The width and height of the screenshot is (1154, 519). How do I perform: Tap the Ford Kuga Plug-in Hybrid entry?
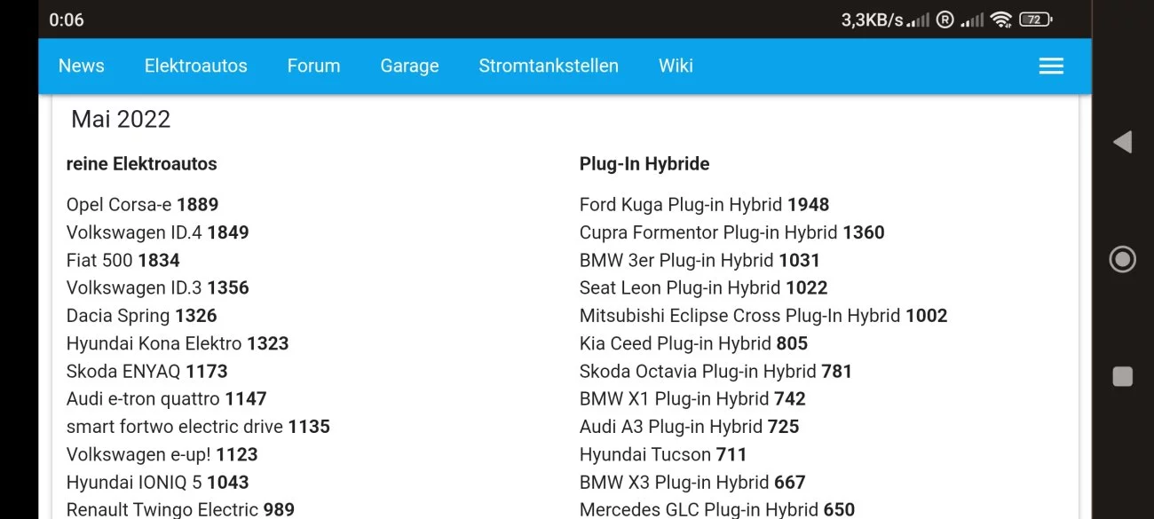tap(704, 205)
